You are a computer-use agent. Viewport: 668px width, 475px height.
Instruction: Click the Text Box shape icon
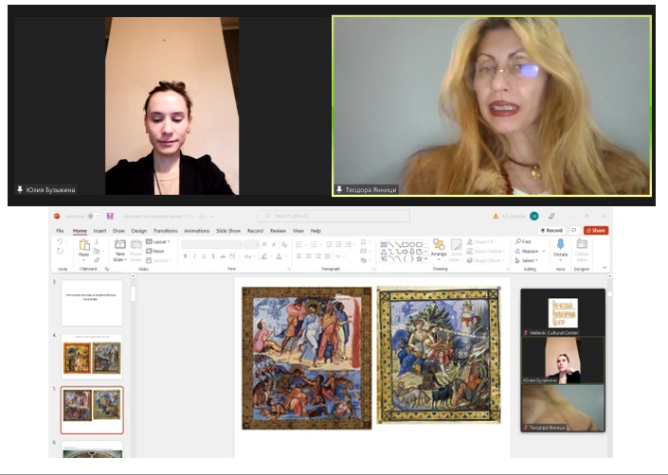(x=384, y=244)
